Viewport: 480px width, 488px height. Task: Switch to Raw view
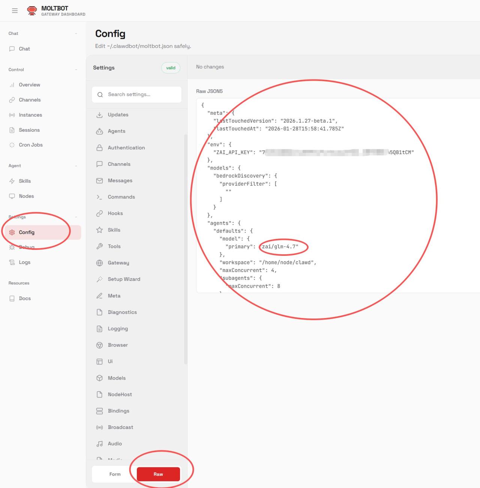[158, 474]
